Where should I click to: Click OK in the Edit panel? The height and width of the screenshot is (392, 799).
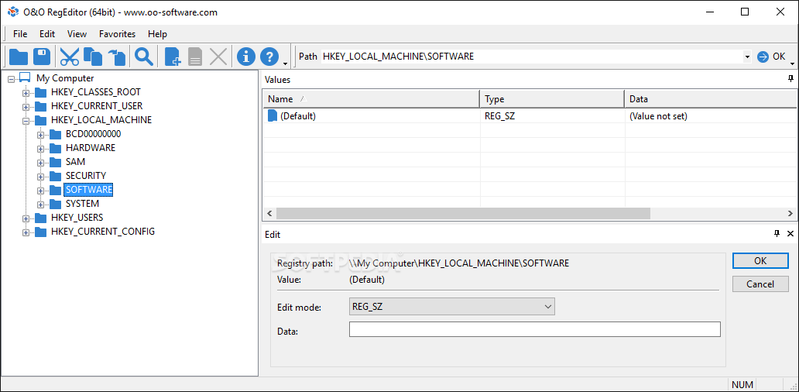[760, 260]
